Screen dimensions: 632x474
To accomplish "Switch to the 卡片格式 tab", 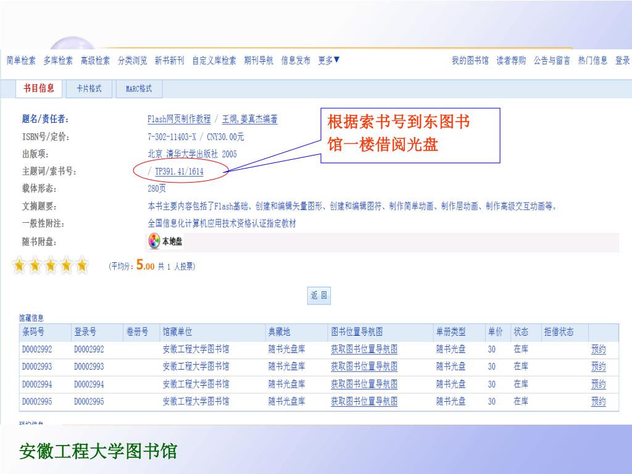I will 89,89.
